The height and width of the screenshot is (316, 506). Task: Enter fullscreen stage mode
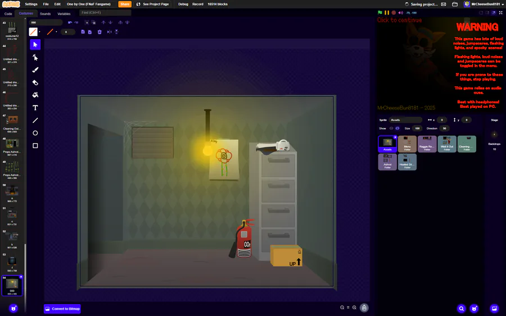pyautogui.click(x=501, y=12)
